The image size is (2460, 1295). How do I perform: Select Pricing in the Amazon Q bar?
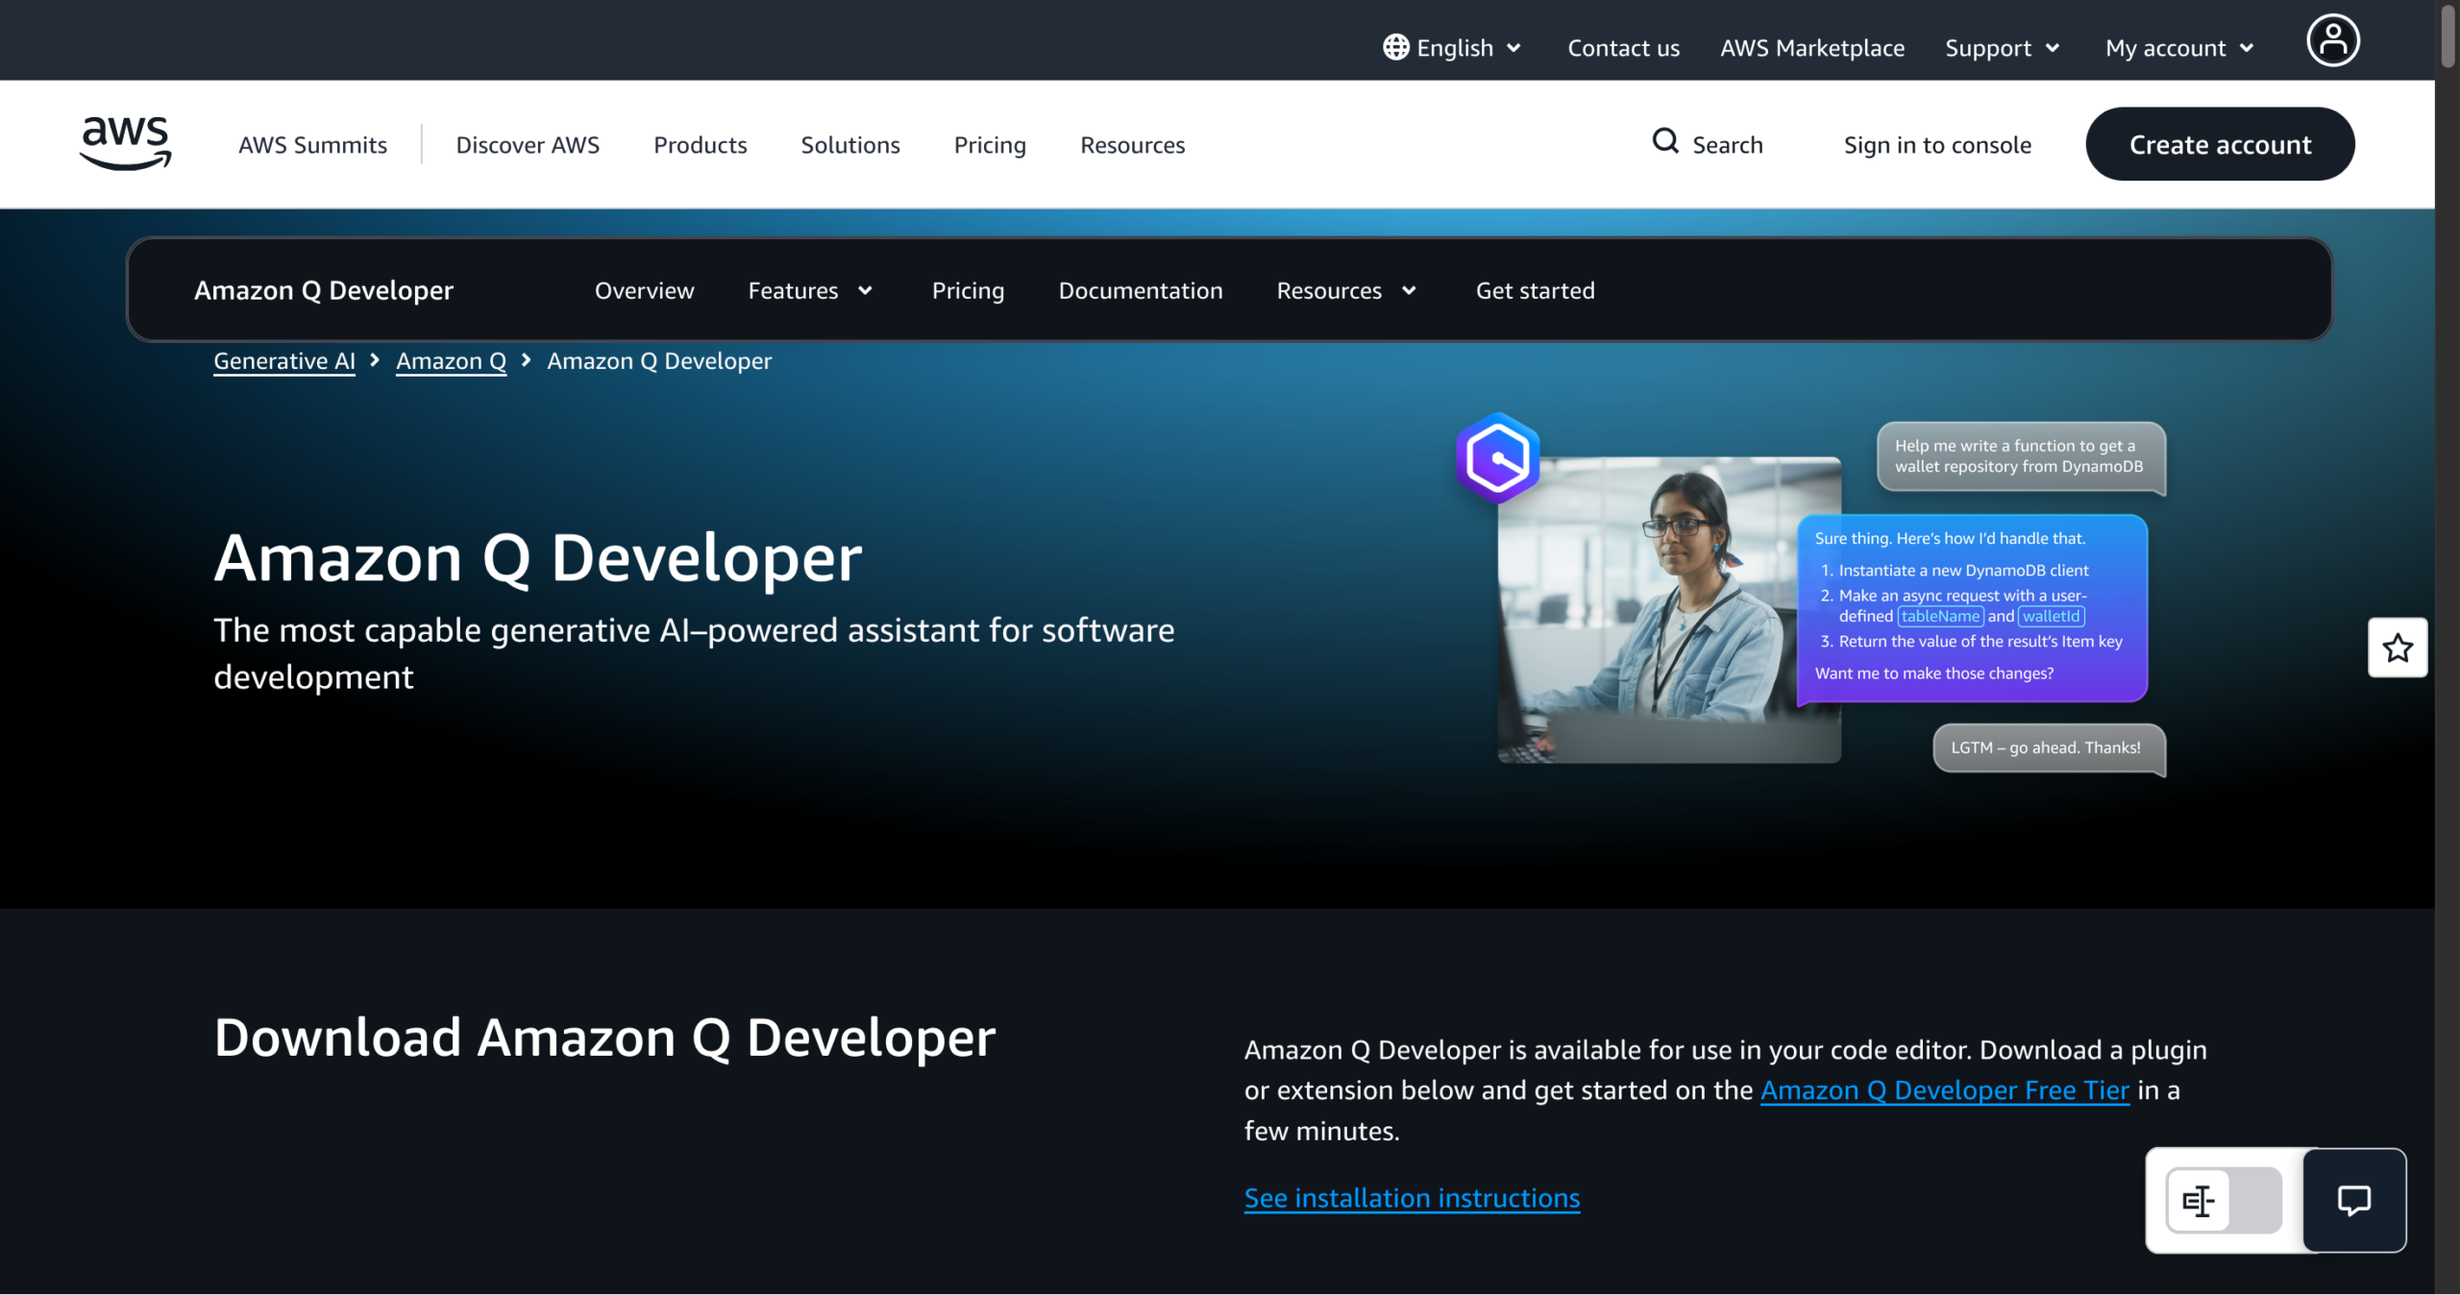(968, 291)
